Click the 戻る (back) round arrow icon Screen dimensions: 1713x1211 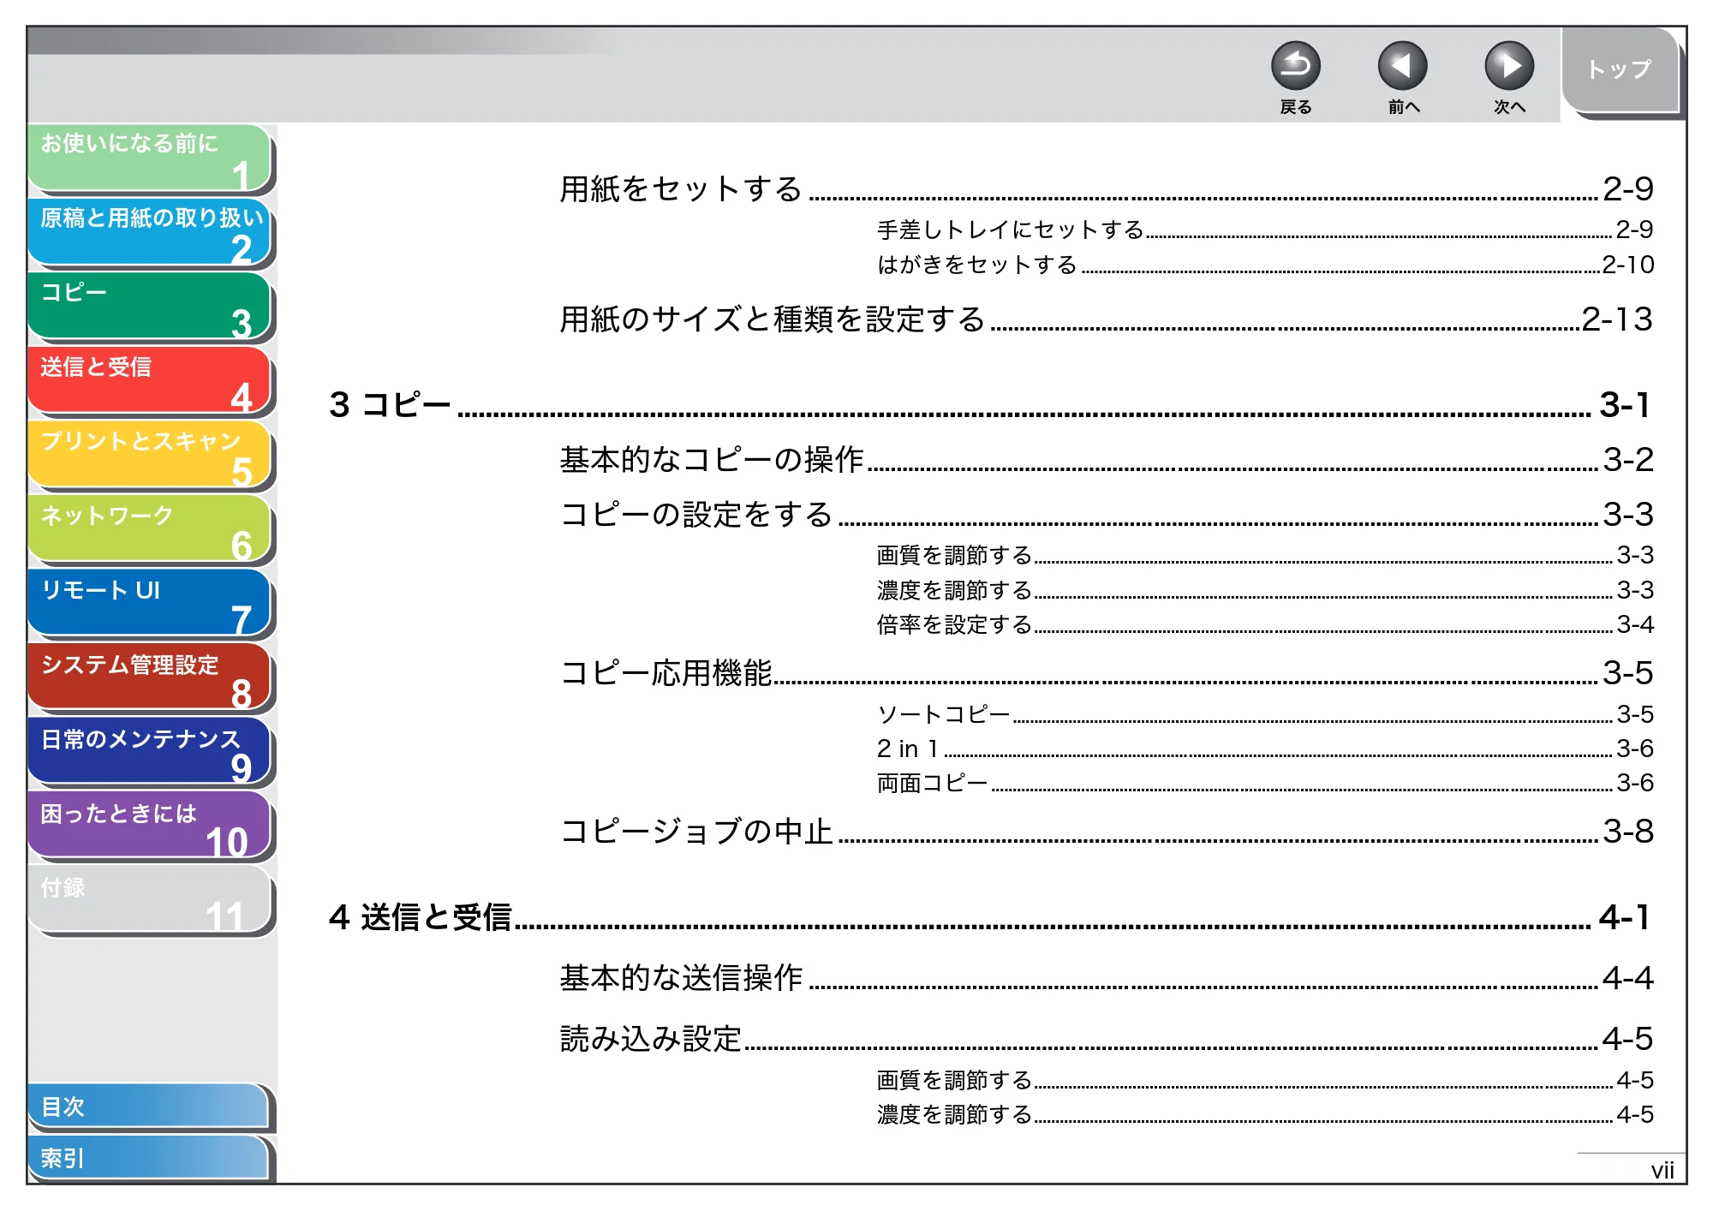pos(1295,66)
